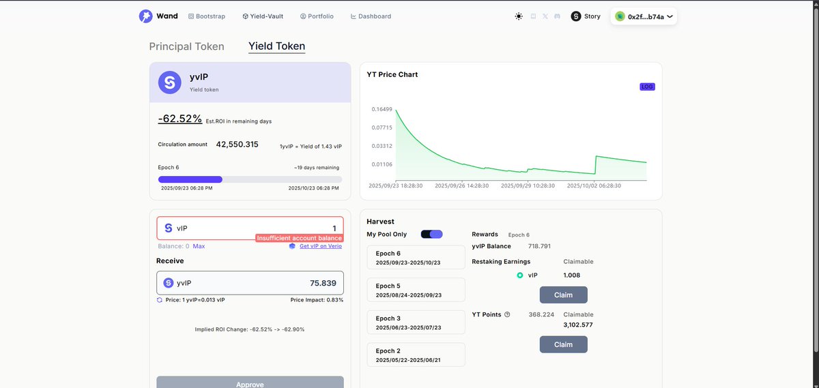The height and width of the screenshot is (388, 819).
Task: Claim the vIP restaking earnings
Action: tap(563, 295)
